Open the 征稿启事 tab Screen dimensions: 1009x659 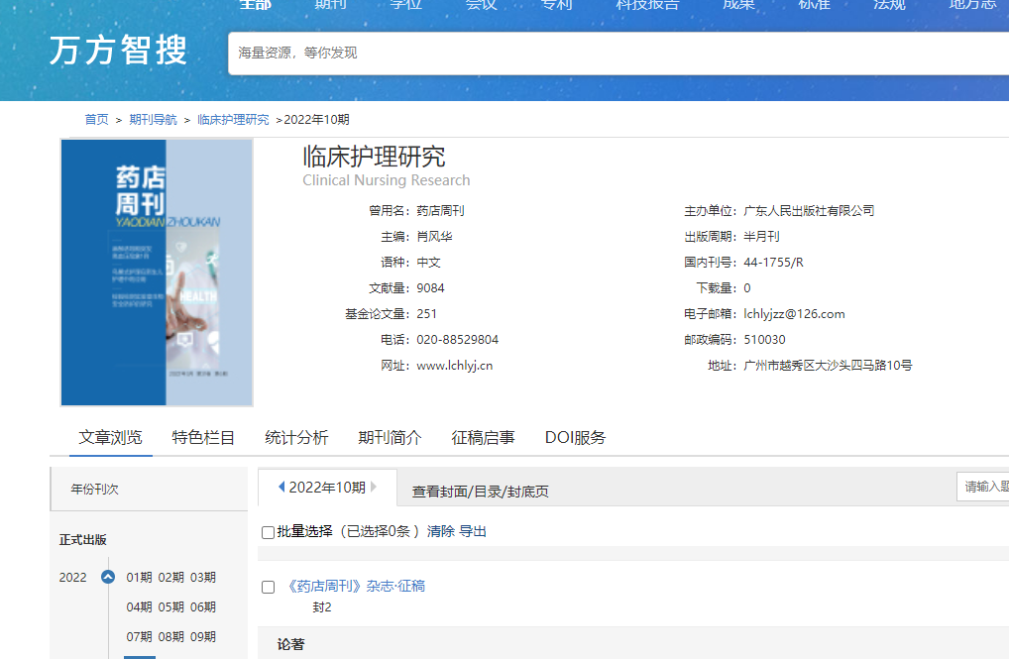[483, 437]
